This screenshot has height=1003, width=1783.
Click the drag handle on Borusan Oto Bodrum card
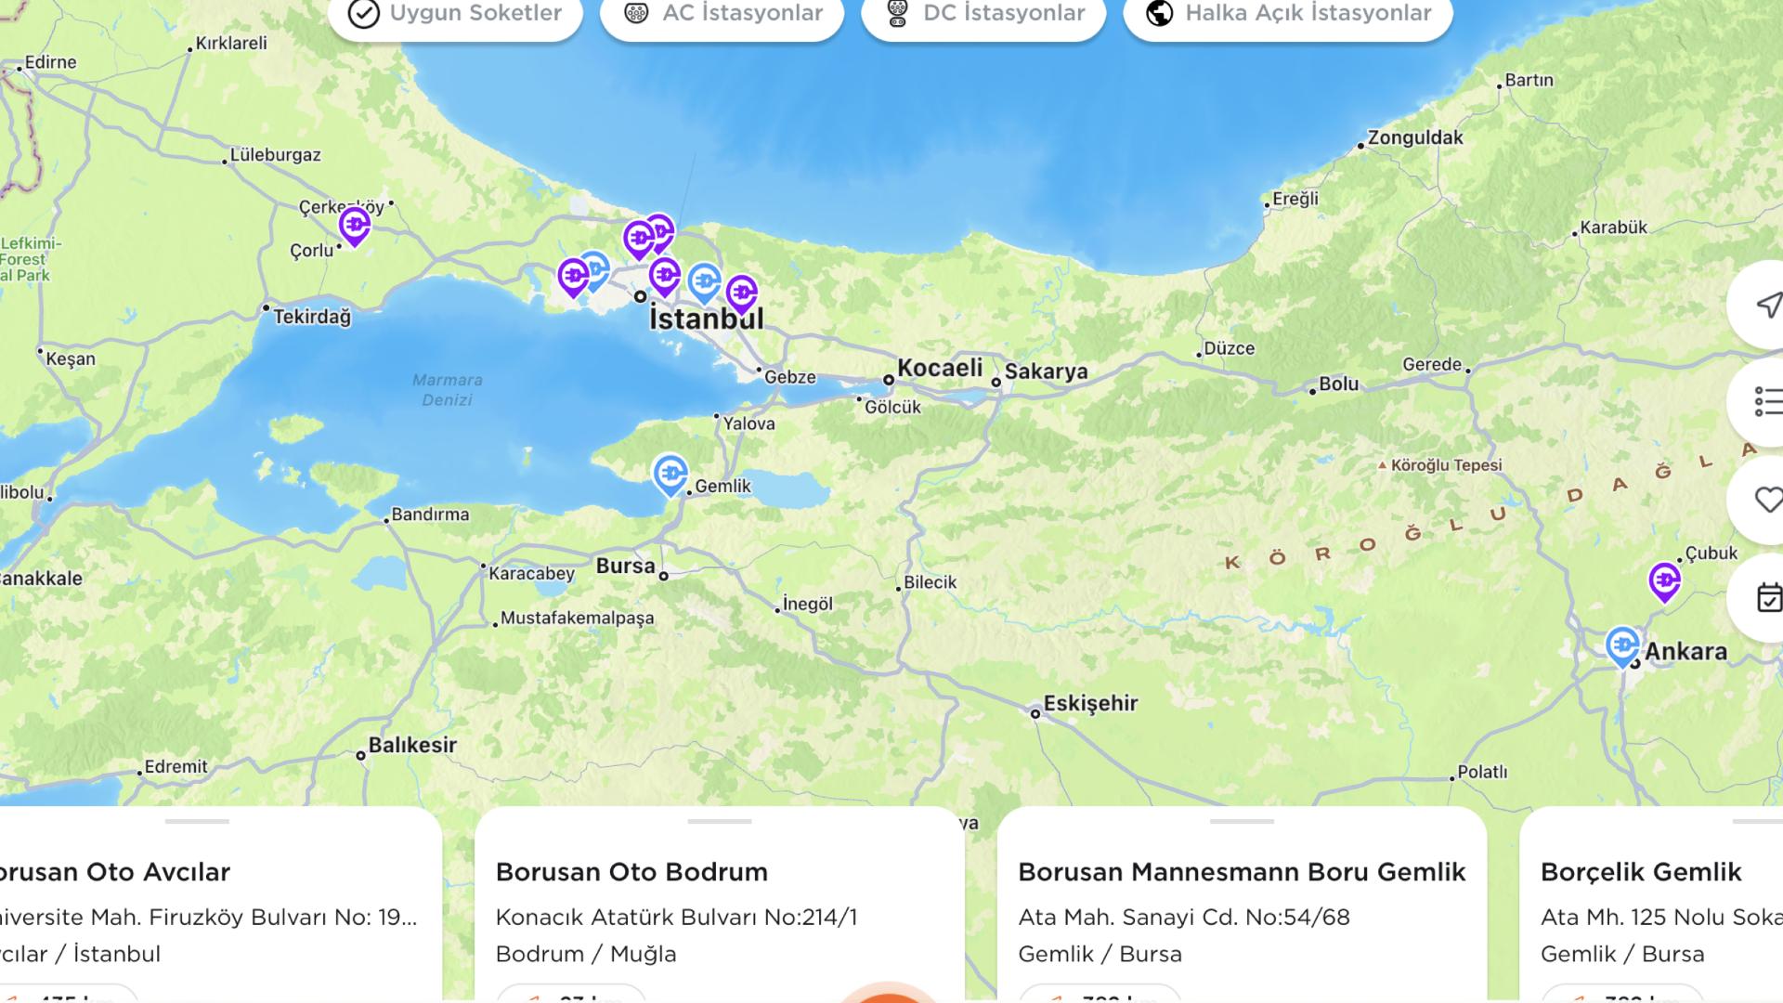point(720,821)
